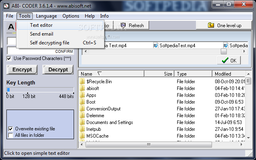
Task: Click the Refresh button
Action: click(132, 25)
